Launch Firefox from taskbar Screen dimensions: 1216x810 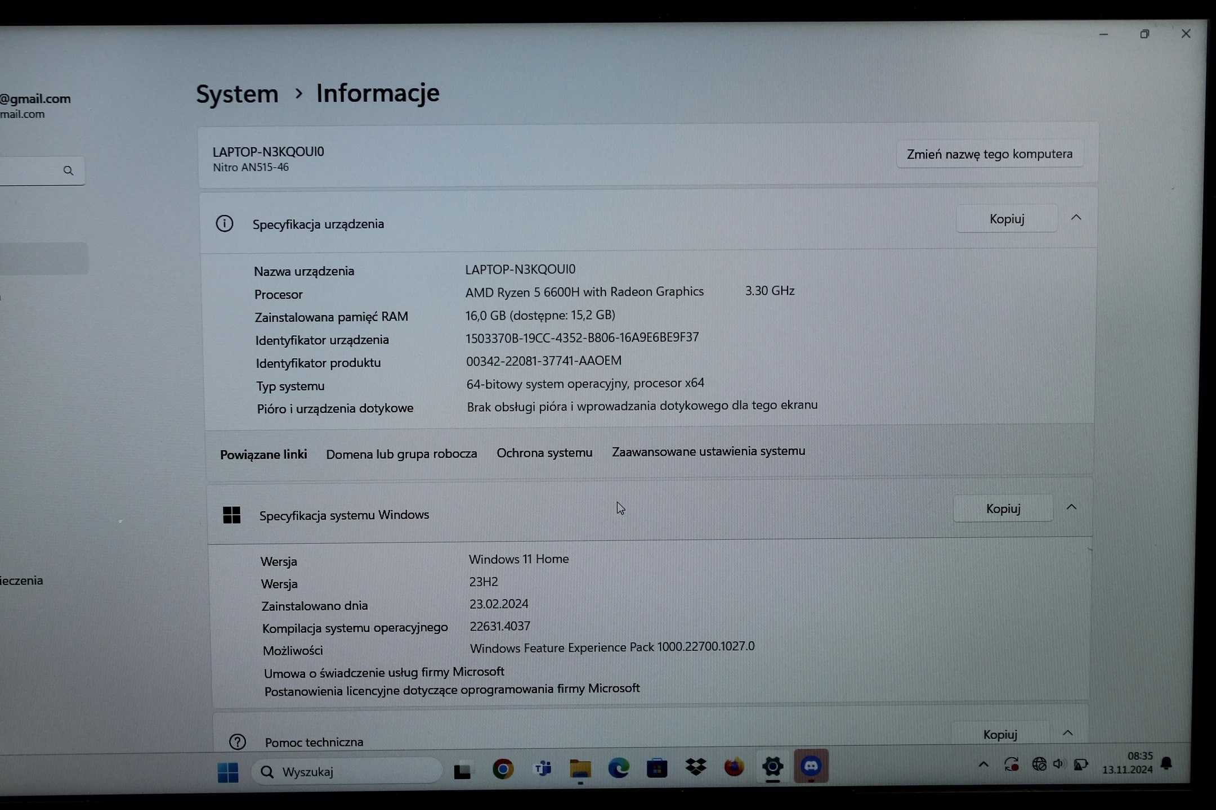734,767
